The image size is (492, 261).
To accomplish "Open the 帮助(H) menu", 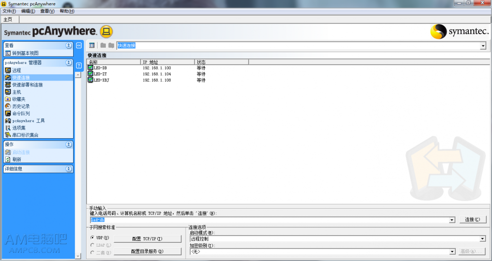I will tap(67, 11).
